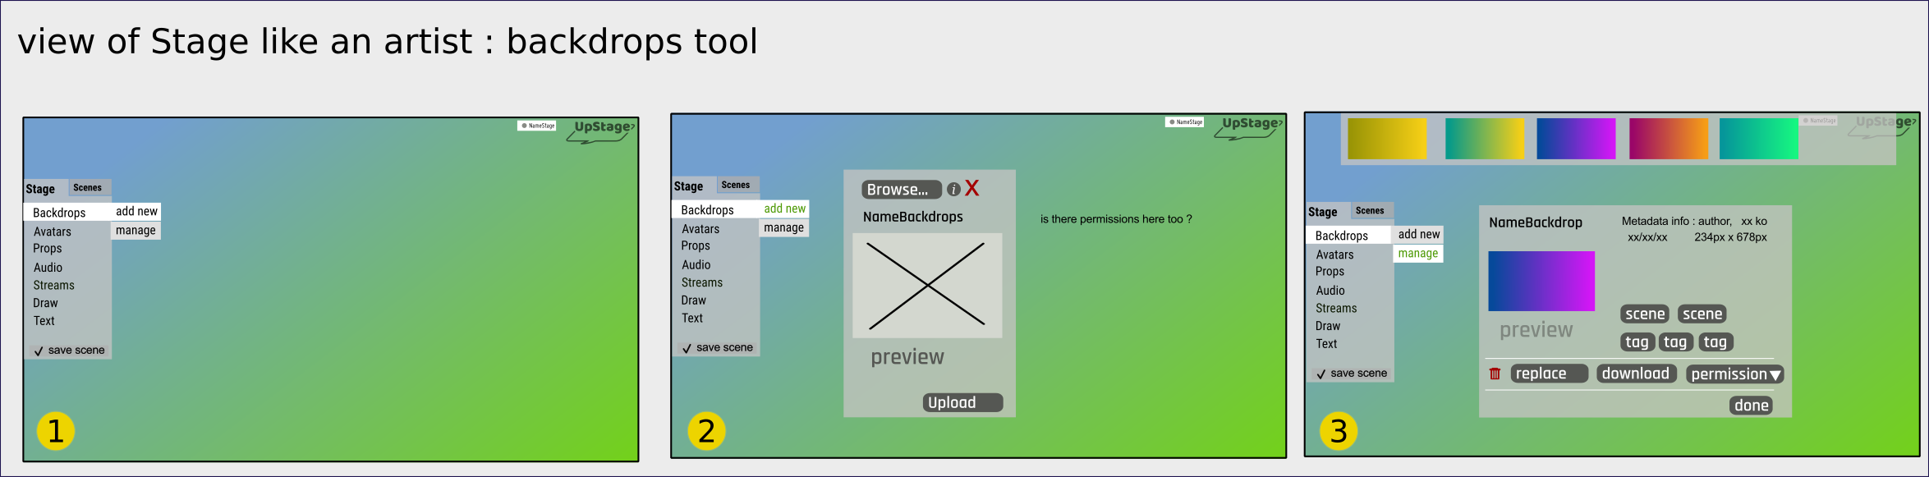Select the teal-to-yellow backdrop swatch

[1485, 139]
